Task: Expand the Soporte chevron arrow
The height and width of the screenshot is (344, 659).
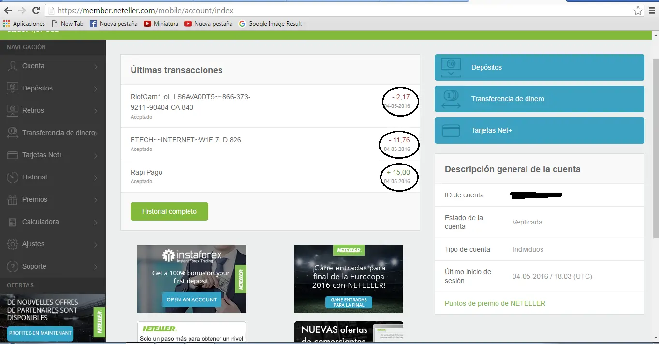Action: (96, 267)
